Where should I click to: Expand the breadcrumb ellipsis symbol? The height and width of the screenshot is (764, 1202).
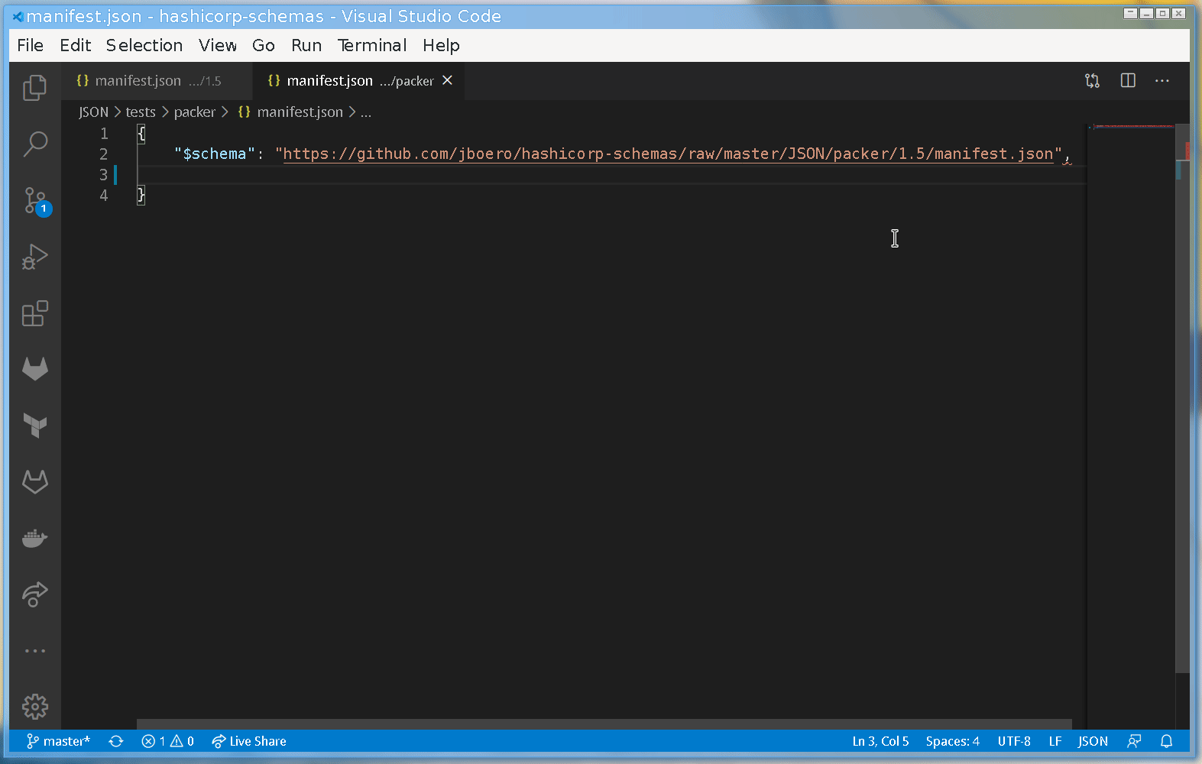pos(366,112)
